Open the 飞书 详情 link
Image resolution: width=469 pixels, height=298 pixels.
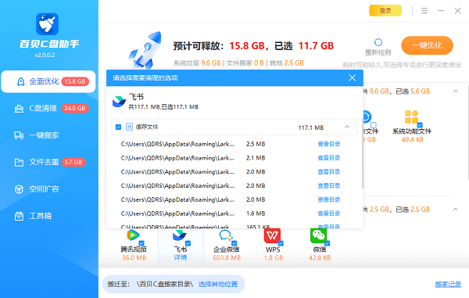(x=181, y=257)
